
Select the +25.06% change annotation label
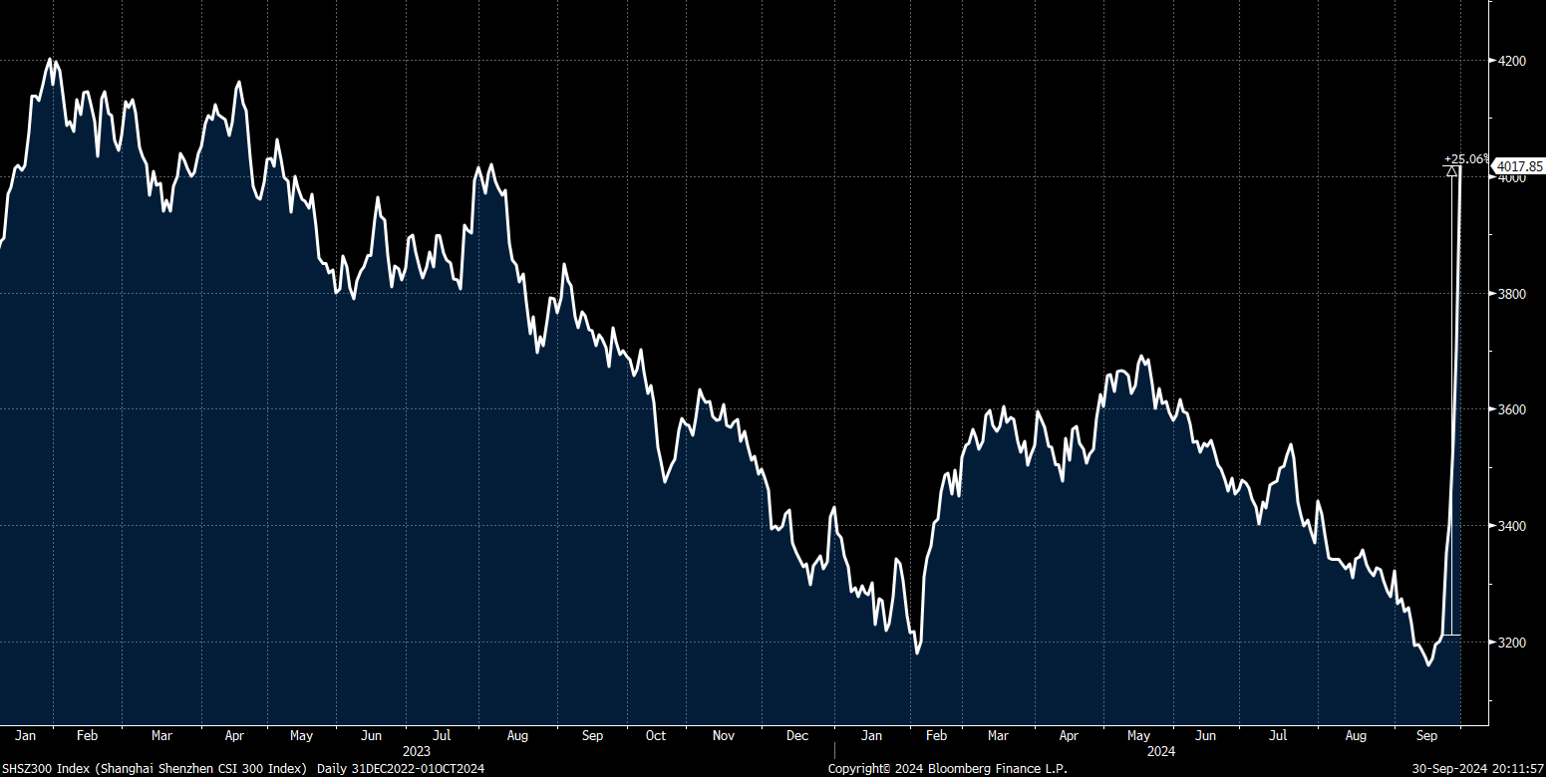[x=1466, y=159]
